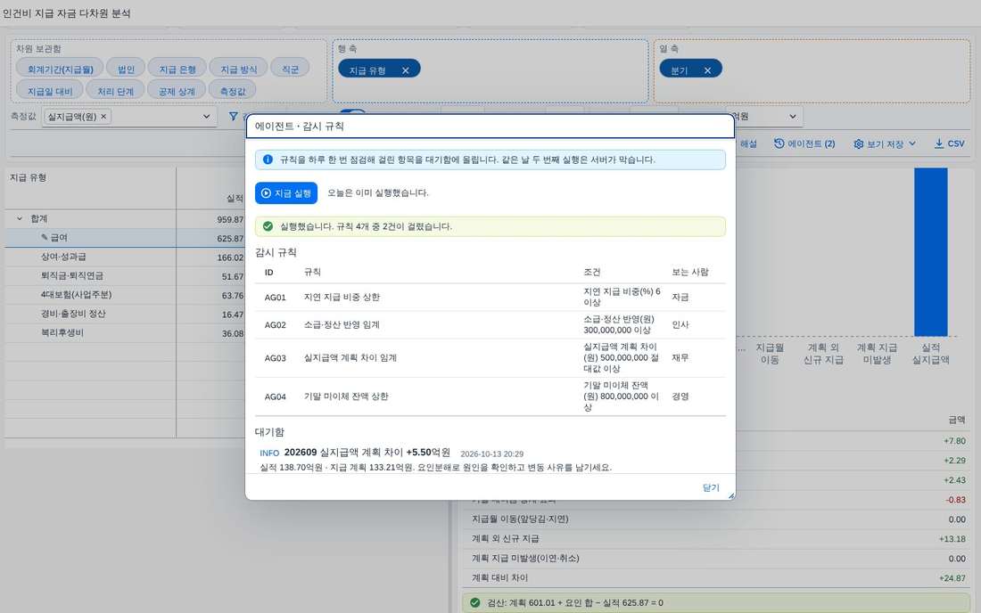Click rule AG01 지연 지급 비중 상한
Image resolution: width=981 pixels, height=613 pixels.
coord(490,298)
